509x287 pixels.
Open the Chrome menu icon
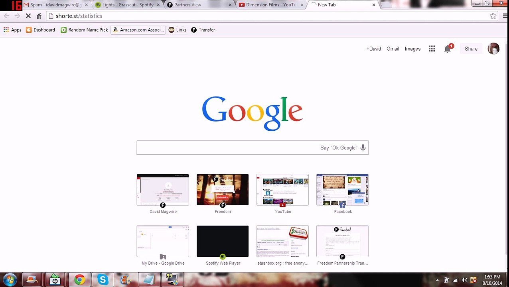click(505, 16)
